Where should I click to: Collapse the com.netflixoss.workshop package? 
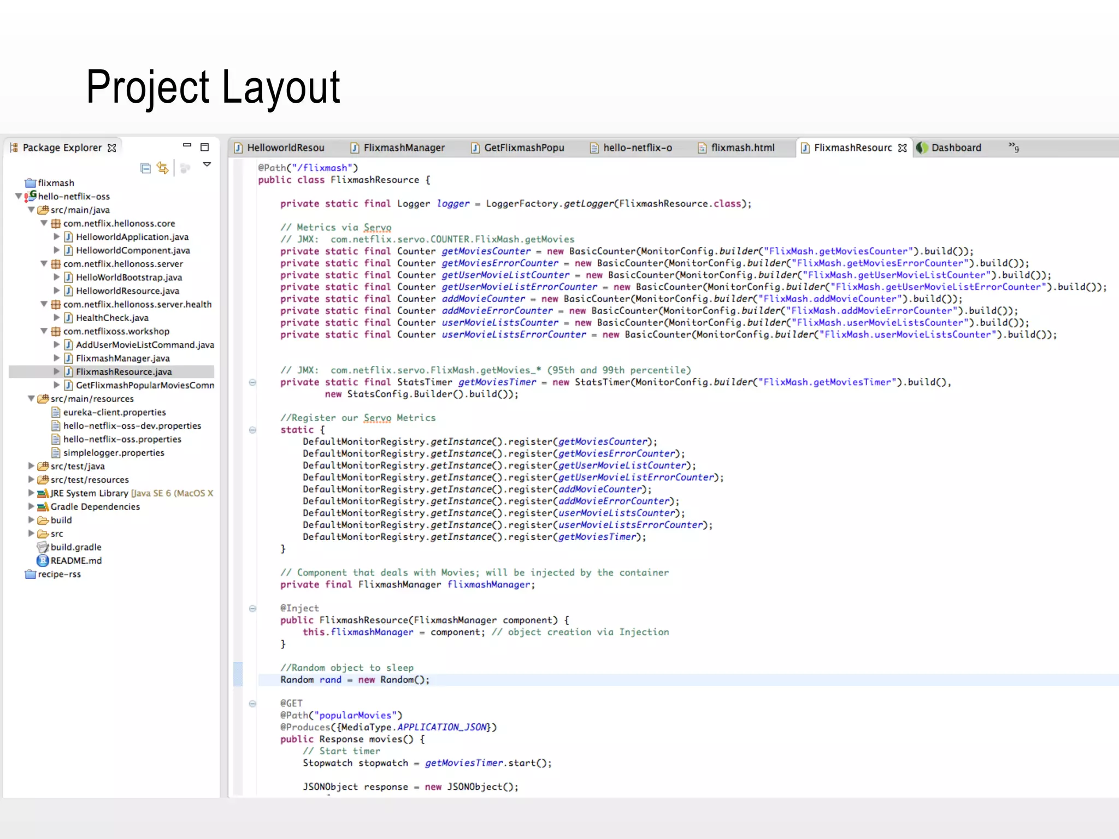pos(44,331)
